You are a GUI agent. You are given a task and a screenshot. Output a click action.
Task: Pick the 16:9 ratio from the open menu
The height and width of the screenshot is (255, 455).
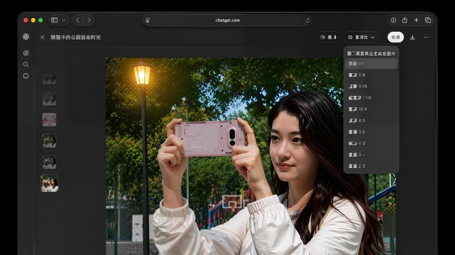371,109
